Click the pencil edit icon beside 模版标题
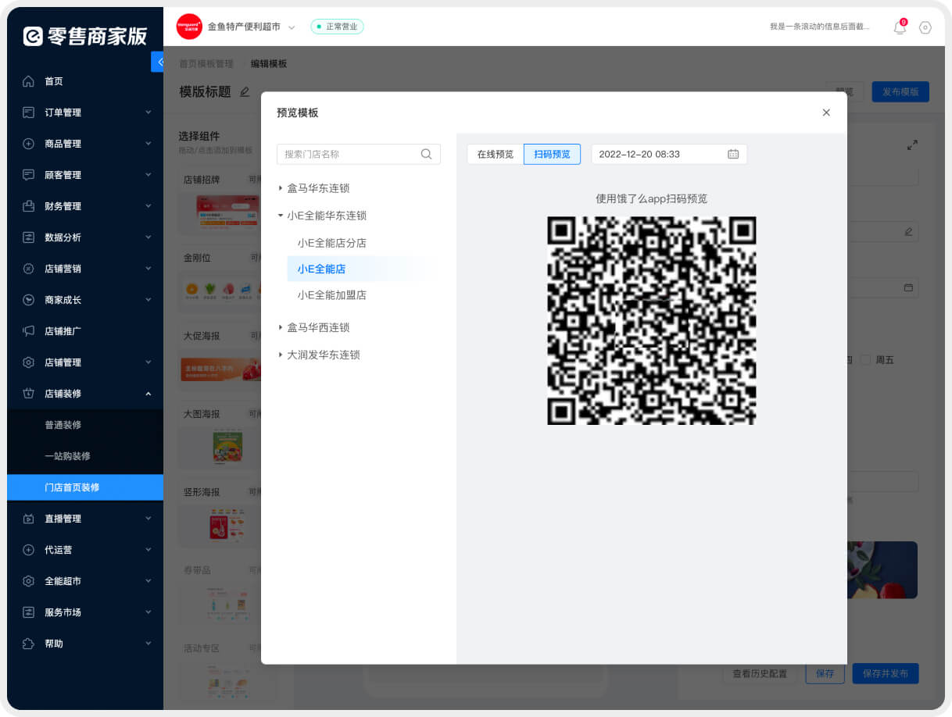 (245, 91)
